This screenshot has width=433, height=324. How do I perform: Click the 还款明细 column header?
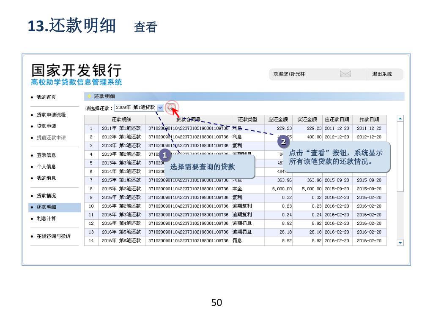(121, 119)
